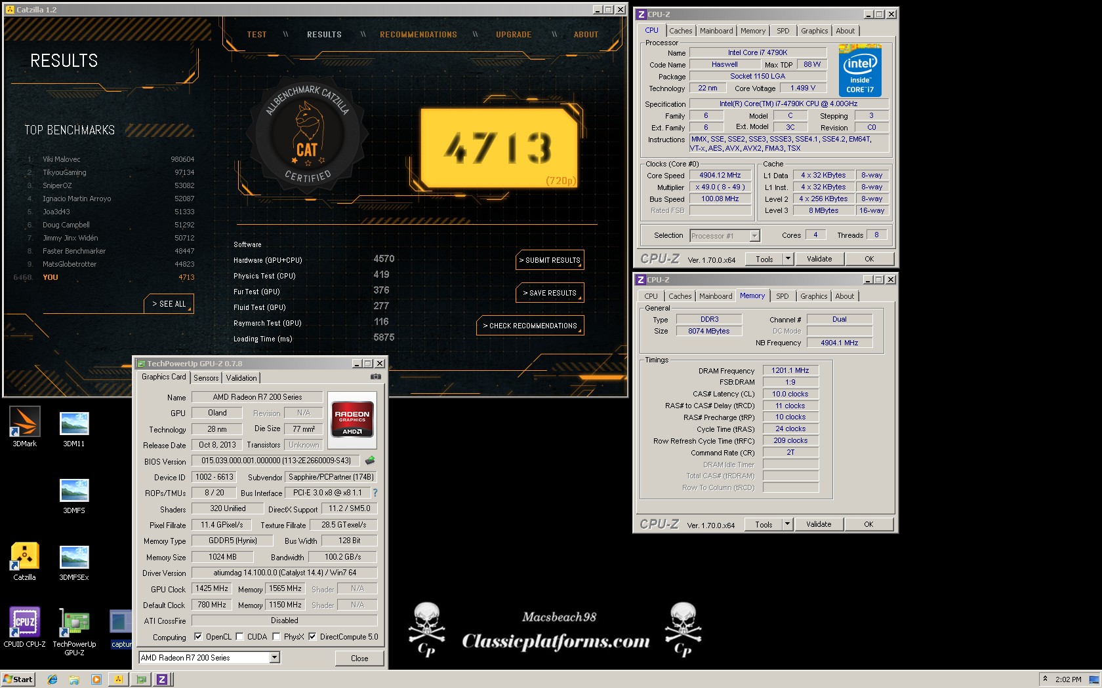The image size is (1102, 688).
Task: Select the 3DMFS desktop icon
Action: (x=74, y=496)
